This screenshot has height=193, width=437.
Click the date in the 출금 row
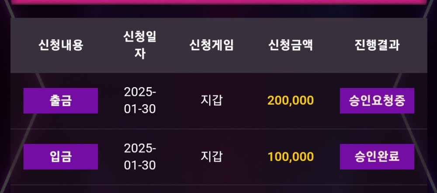tap(140, 101)
